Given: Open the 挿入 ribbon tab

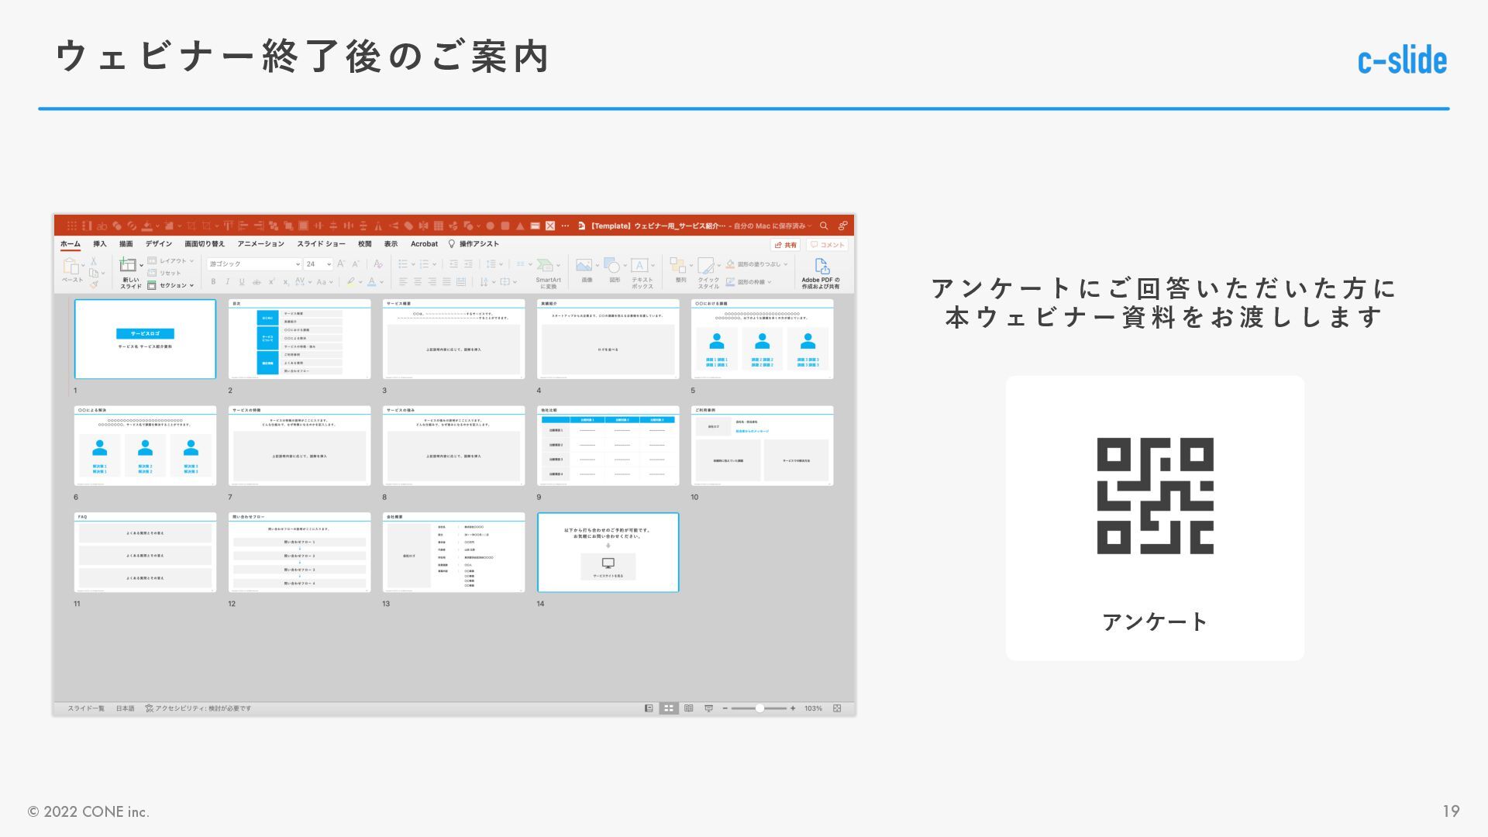Looking at the screenshot, I should click(100, 244).
